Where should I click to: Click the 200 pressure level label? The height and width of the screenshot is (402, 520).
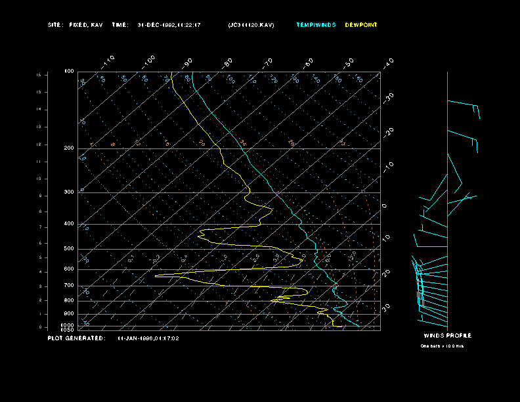pyautogui.click(x=69, y=148)
